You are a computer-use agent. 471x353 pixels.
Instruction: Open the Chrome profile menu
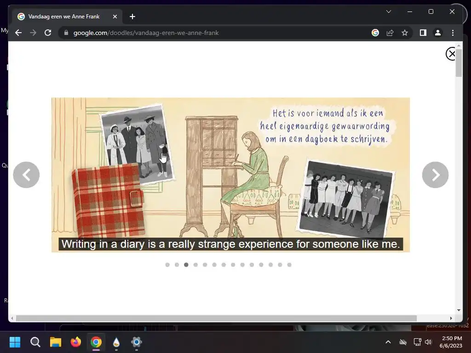tap(438, 33)
